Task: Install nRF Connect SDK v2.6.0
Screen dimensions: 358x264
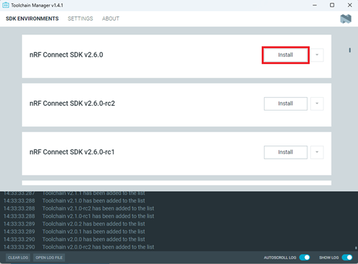Action: 285,55
